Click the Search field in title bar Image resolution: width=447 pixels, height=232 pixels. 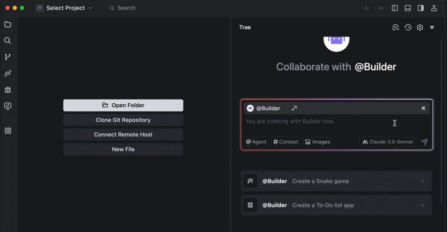tap(123, 8)
